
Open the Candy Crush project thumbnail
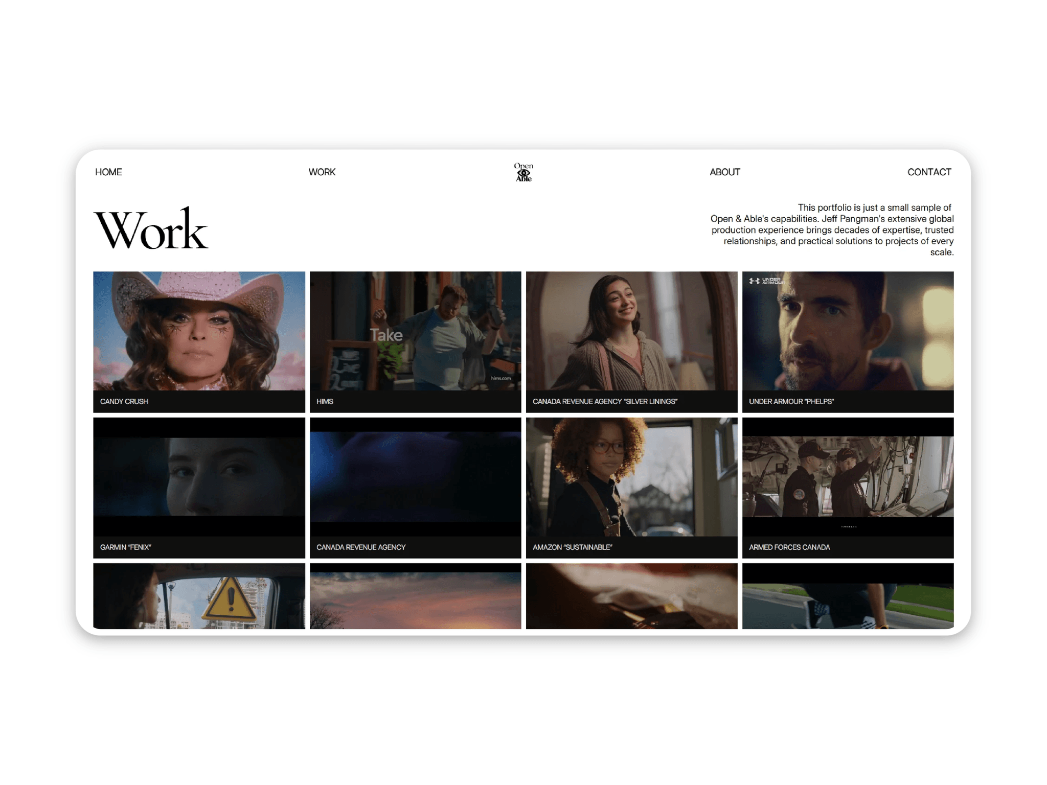[x=199, y=331]
